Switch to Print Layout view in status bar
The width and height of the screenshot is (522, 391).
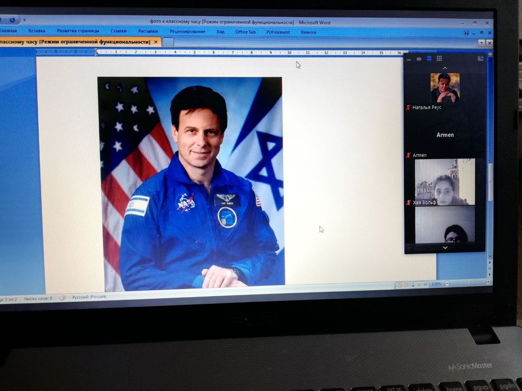pyautogui.click(x=399, y=285)
